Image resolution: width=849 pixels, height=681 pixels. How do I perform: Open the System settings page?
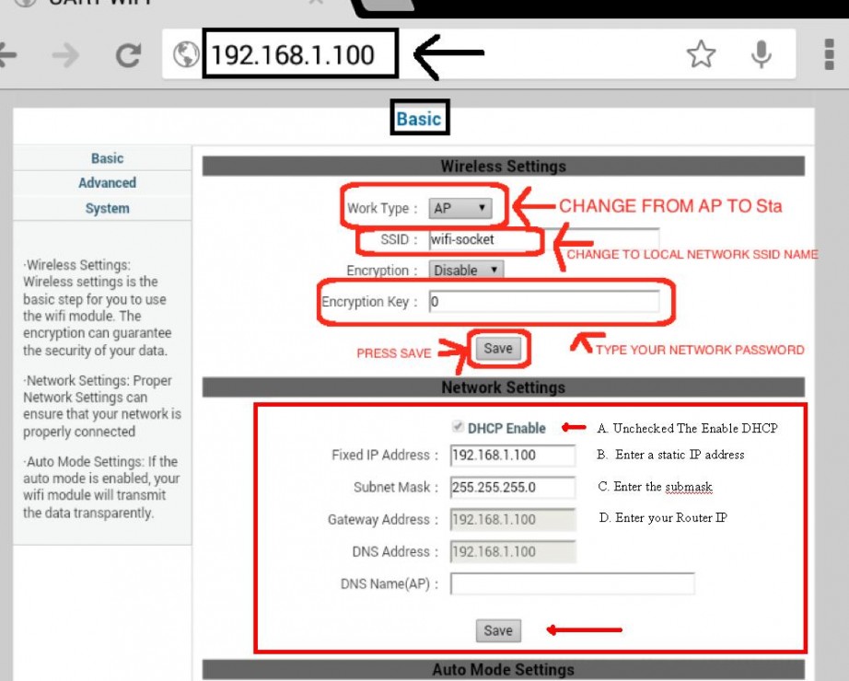[107, 208]
